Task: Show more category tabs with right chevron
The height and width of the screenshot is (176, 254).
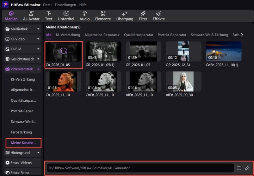Action: [242, 35]
